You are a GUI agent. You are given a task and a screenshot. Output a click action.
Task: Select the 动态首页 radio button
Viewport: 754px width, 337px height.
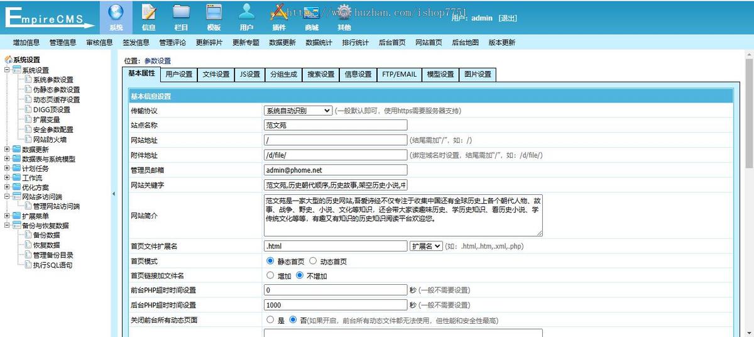point(313,261)
